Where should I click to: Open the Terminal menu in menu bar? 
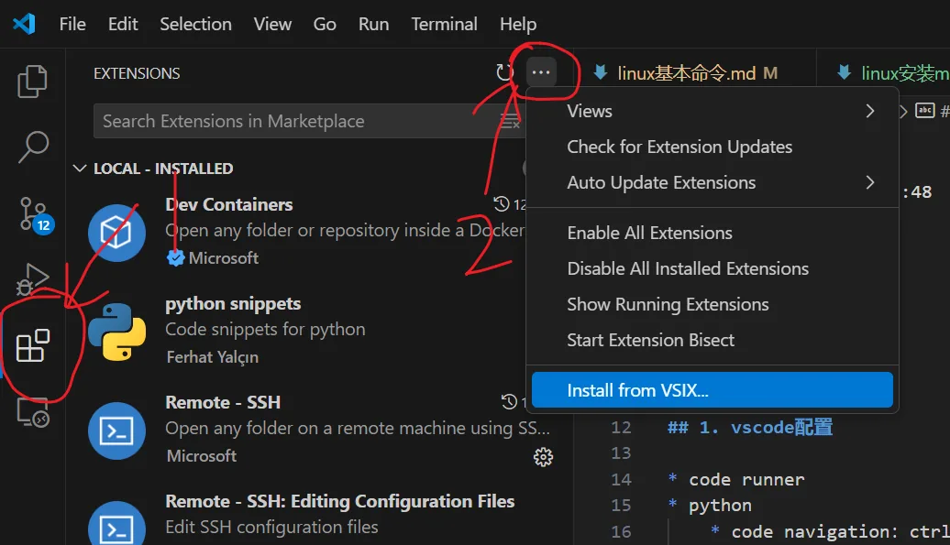point(444,24)
